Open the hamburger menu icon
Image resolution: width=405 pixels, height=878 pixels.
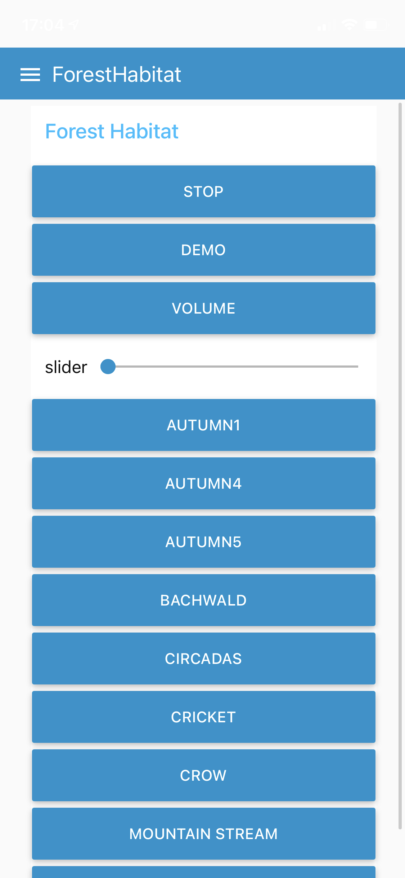tap(30, 75)
